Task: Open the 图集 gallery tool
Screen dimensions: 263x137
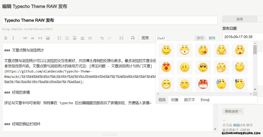Action: [x=145, y=38]
